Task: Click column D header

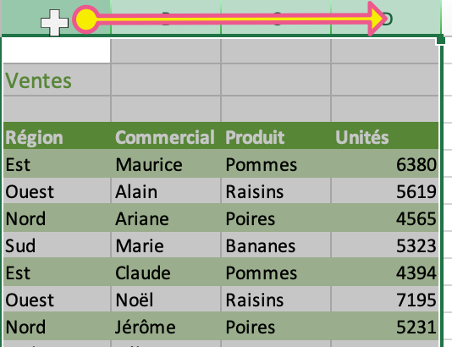Action: (386, 17)
